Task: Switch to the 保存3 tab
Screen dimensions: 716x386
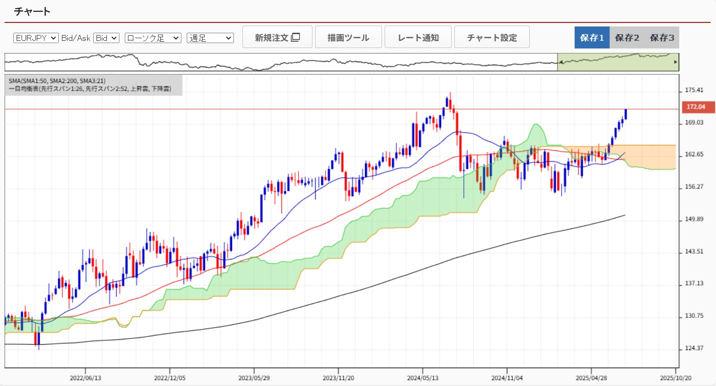Action: click(x=662, y=38)
